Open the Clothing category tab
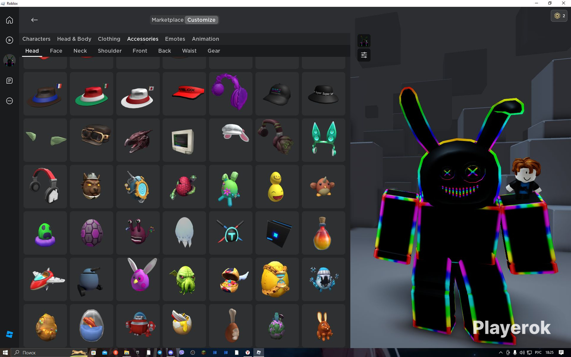571x357 pixels. [109, 39]
